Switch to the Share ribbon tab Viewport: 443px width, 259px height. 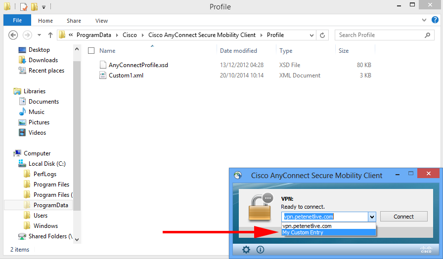74,21
